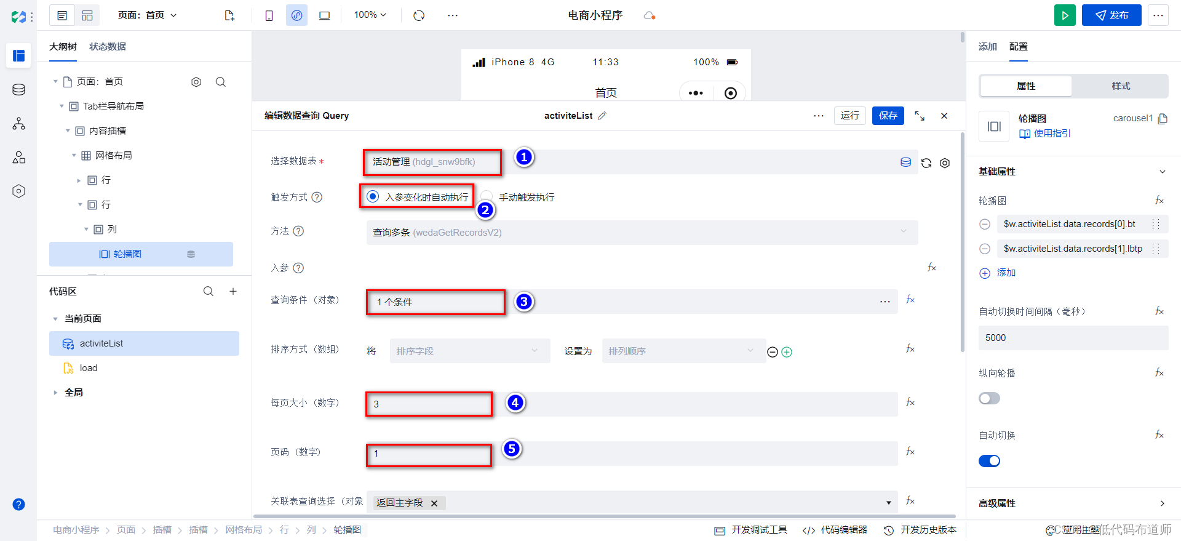1181x541 pixels.
Task: Open the user permissions sidebar icon
Action: [18, 158]
